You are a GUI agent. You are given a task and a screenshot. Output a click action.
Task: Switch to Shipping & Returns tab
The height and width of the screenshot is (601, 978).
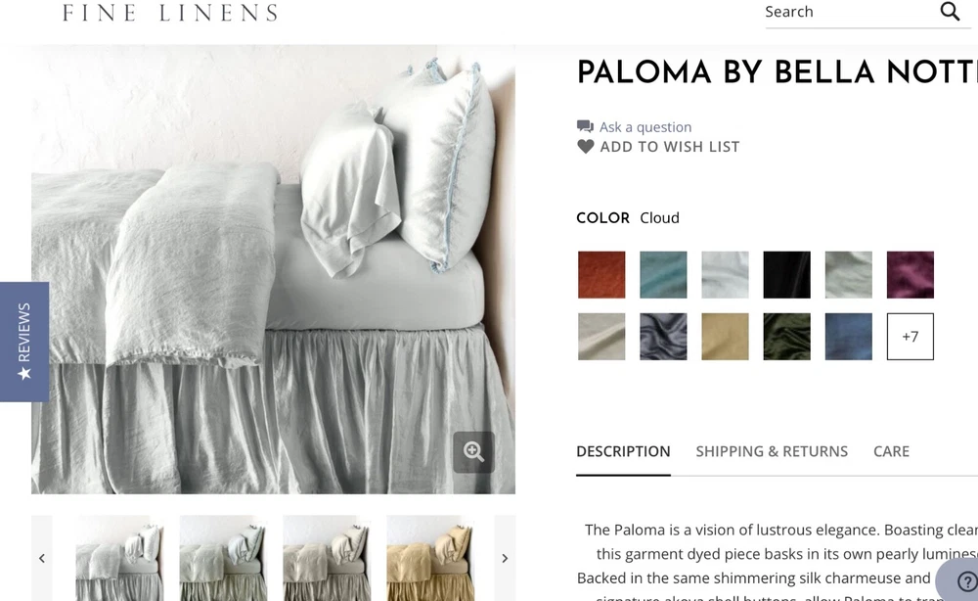pos(772,451)
